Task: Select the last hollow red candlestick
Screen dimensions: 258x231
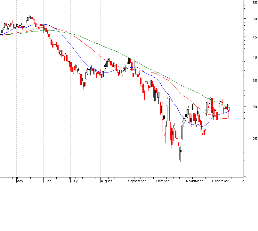Action: pos(229,109)
